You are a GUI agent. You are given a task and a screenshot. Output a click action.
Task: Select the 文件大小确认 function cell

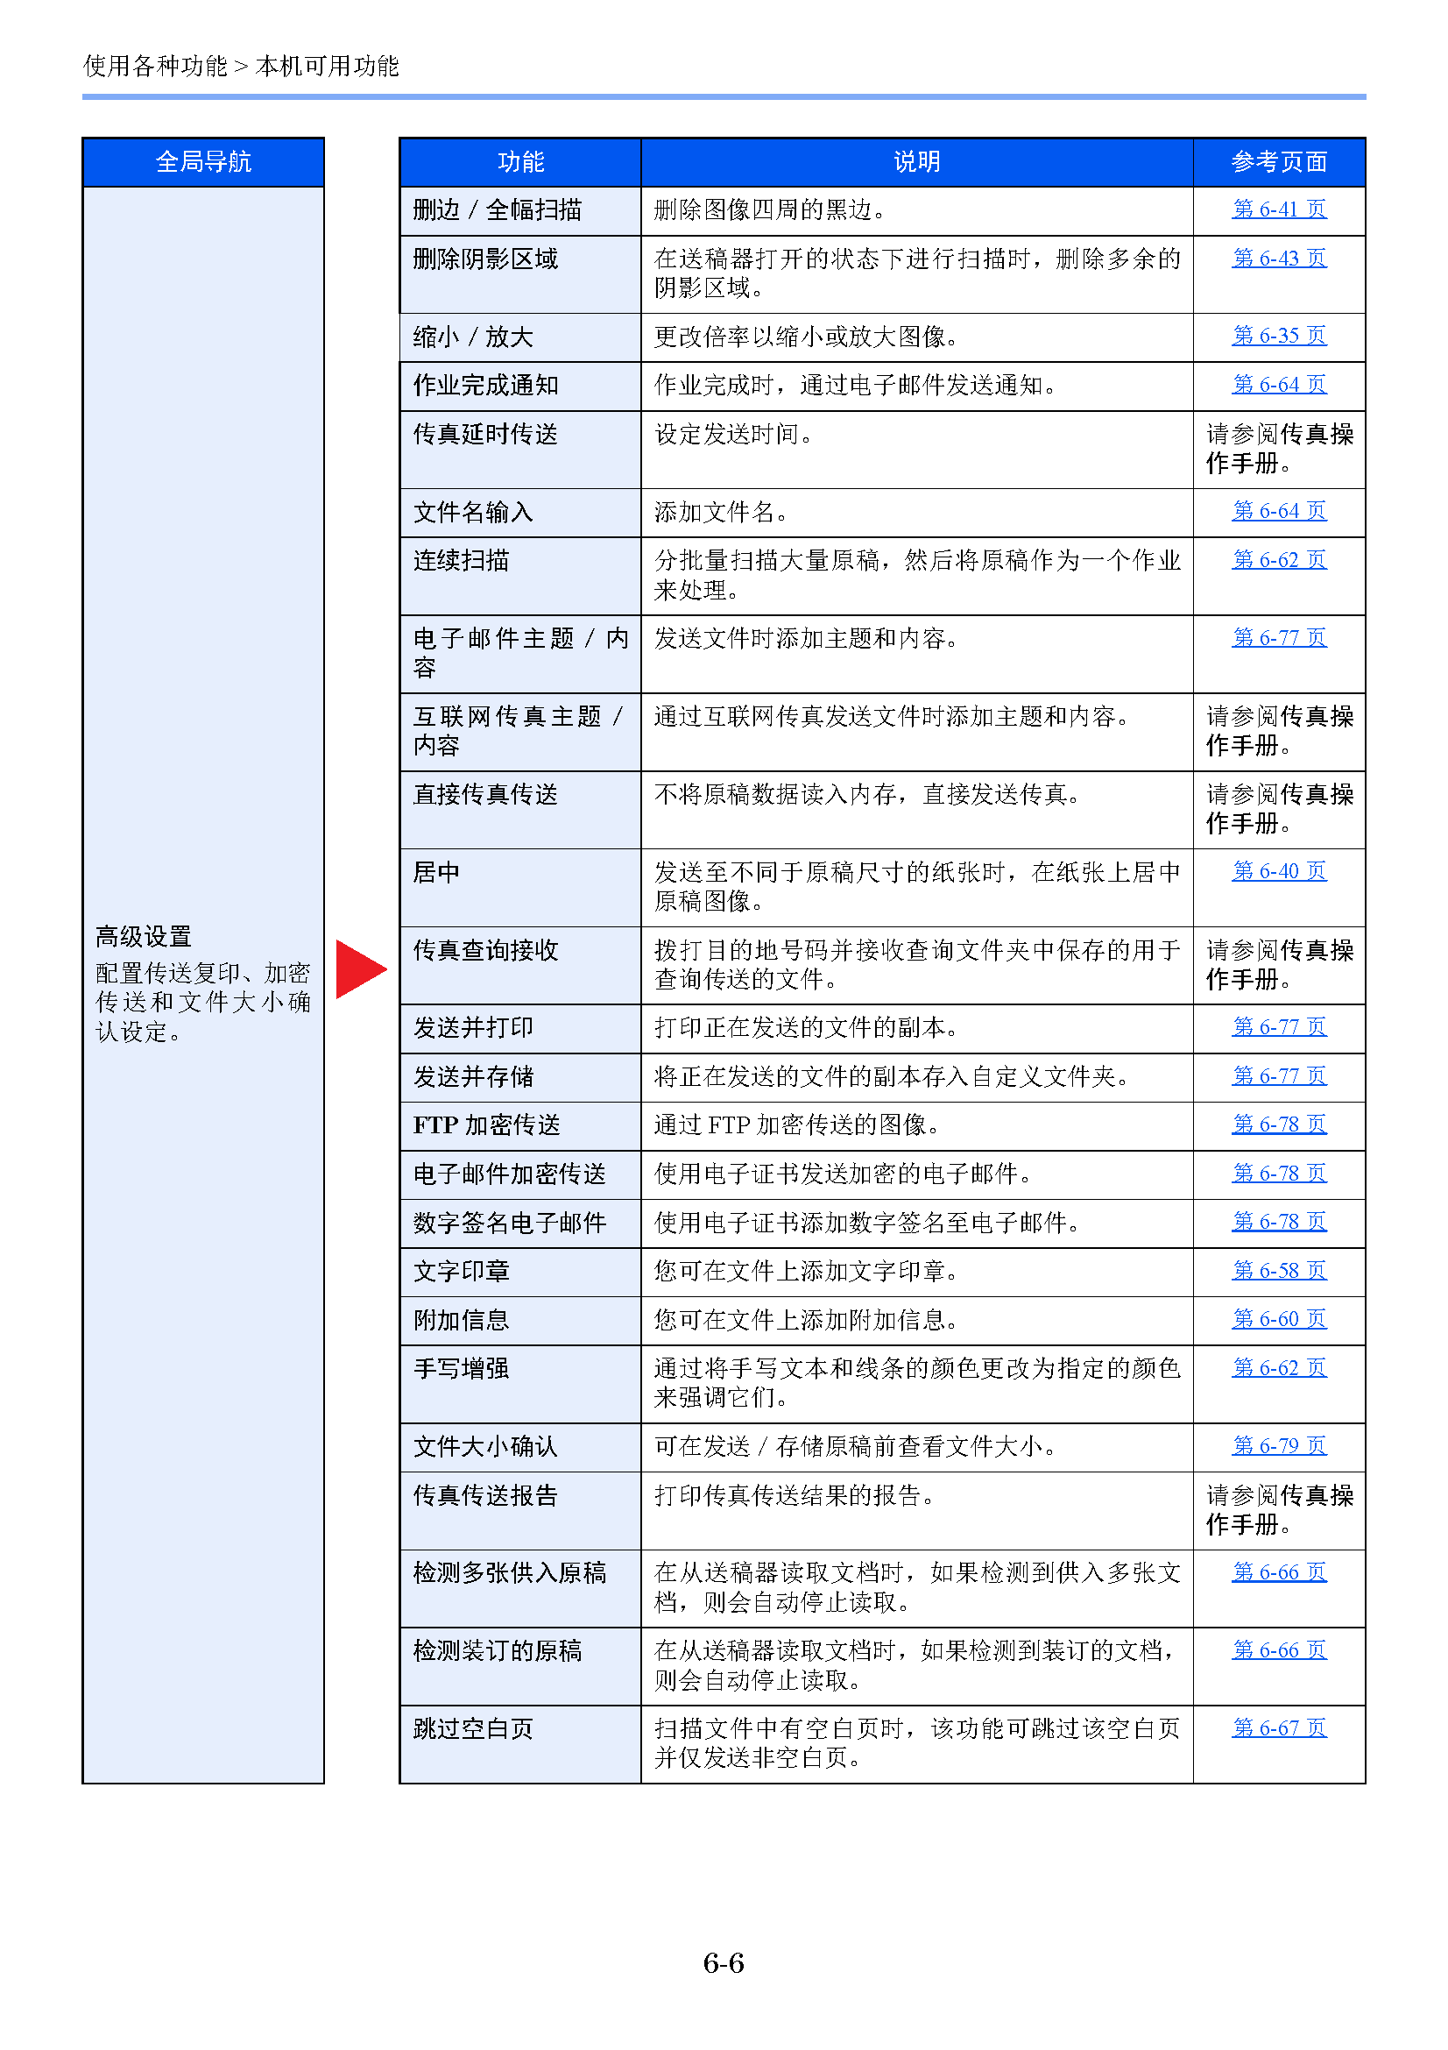[x=521, y=1447]
